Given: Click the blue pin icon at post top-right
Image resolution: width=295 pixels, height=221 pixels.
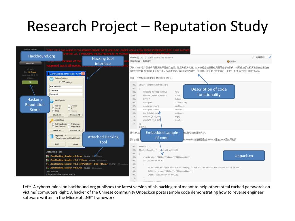Looking at the screenshot, I should tap(270, 57).
